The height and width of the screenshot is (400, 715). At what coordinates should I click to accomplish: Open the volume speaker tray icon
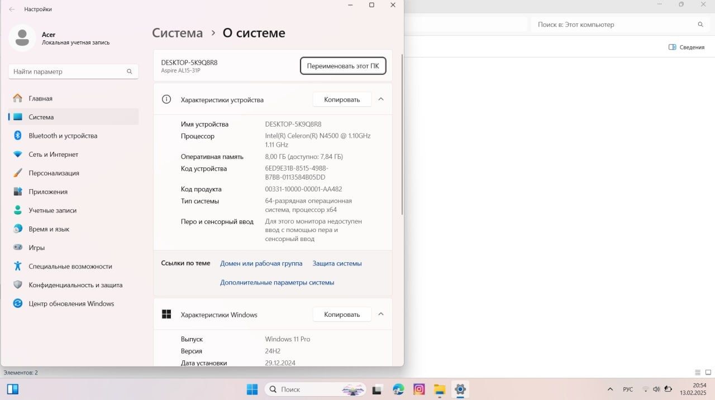point(656,389)
